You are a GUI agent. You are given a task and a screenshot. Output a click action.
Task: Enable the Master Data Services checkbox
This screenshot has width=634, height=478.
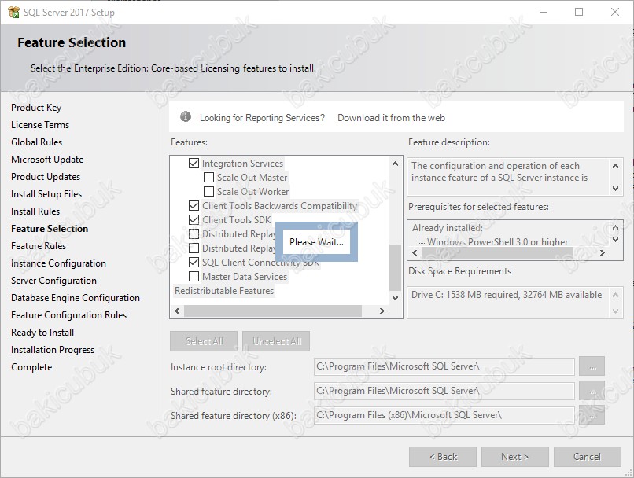[x=194, y=277]
